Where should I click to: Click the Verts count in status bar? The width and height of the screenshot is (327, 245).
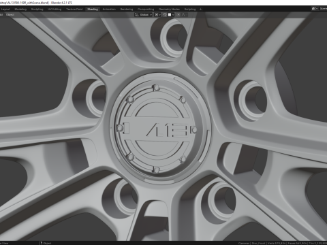click(277, 244)
